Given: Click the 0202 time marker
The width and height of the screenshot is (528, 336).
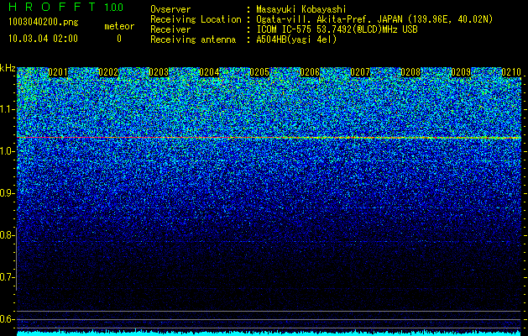Looking at the screenshot, I should [108, 72].
